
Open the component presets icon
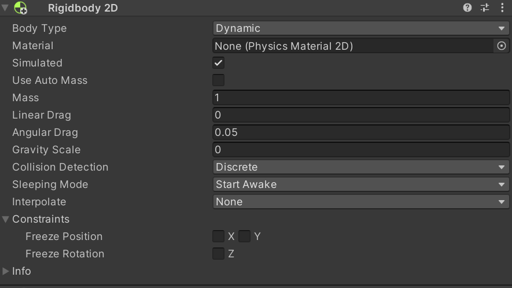(x=485, y=8)
